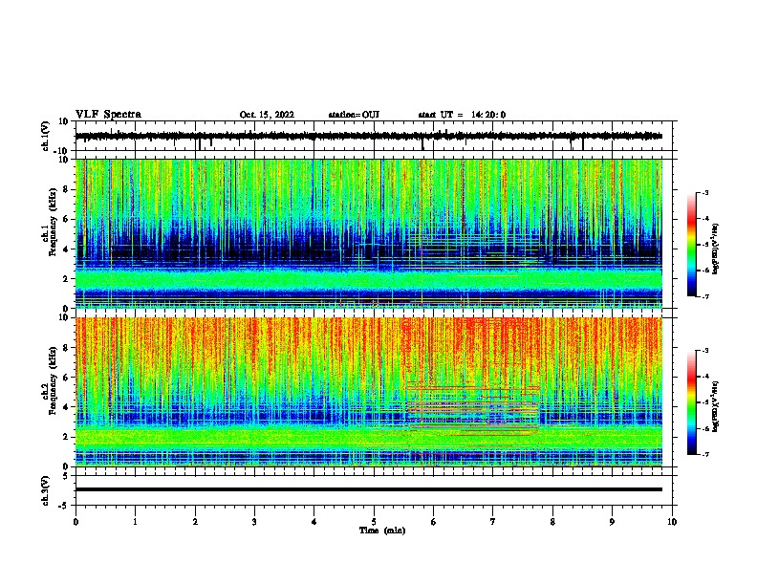This screenshot has height=585, width=757.
Task: Click the ch.1 spectrogram color scale bar
Action: 692,245
